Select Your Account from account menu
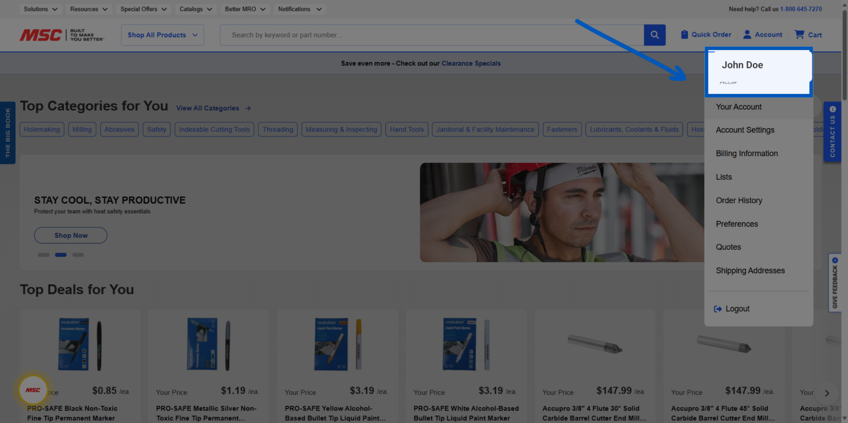The image size is (848, 423). pyautogui.click(x=758, y=107)
